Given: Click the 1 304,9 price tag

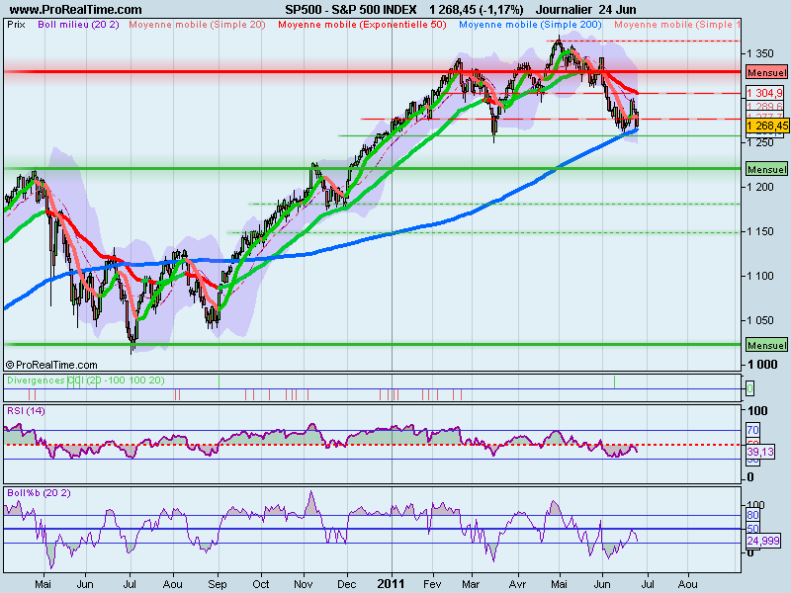Looking at the screenshot, I should (764, 93).
